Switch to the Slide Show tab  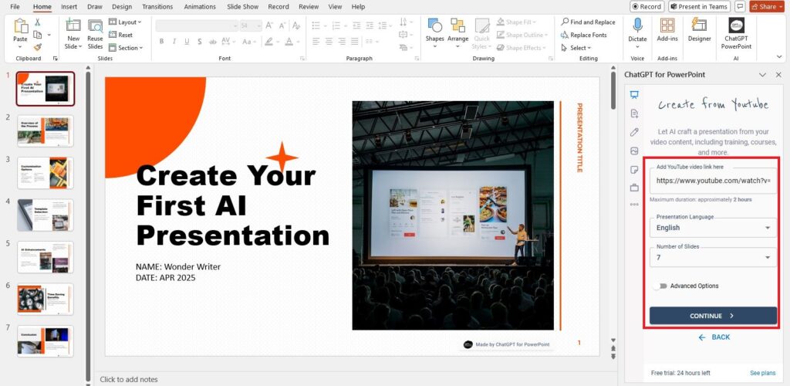[241, 6]
